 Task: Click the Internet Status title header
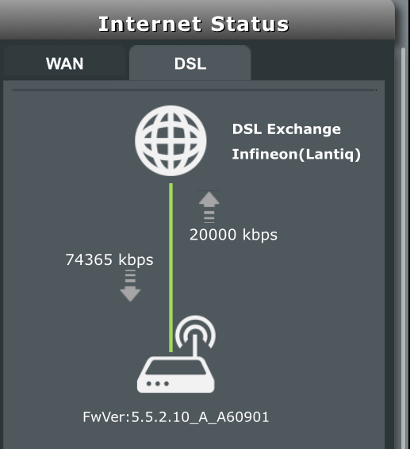(x=194, y=24)
